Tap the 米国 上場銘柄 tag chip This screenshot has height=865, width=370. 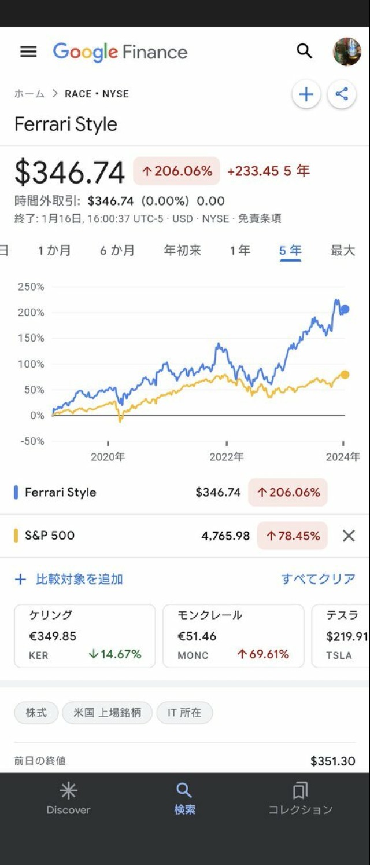[107, 713]
